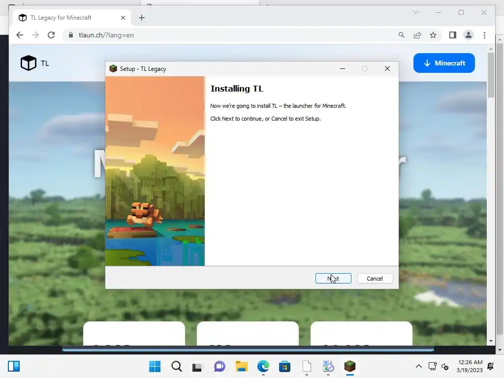Open File Explorer from the taskbar

(241, 366)
